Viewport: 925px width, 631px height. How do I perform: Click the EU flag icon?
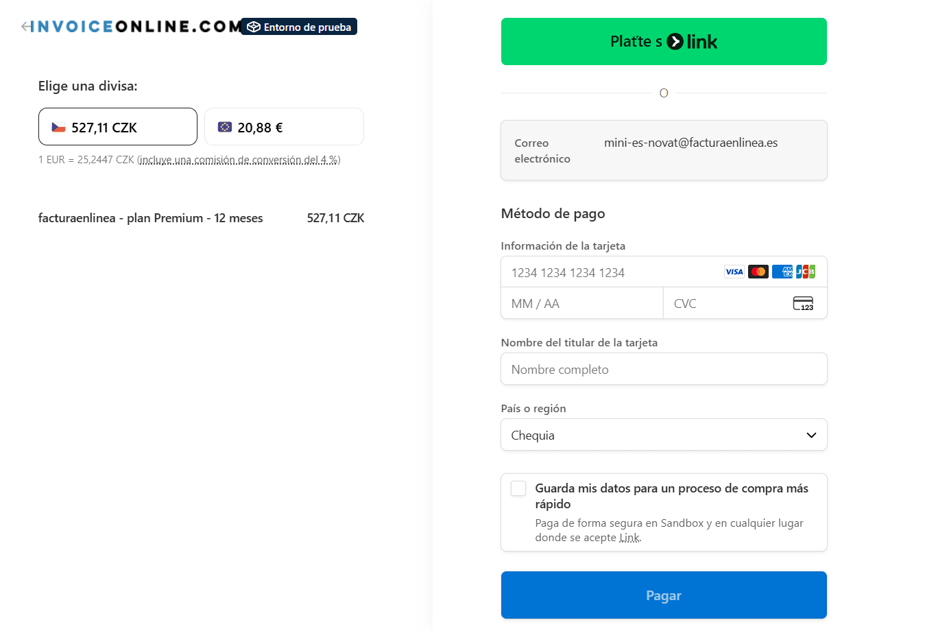pyautogui.click(x=225, y=127)
